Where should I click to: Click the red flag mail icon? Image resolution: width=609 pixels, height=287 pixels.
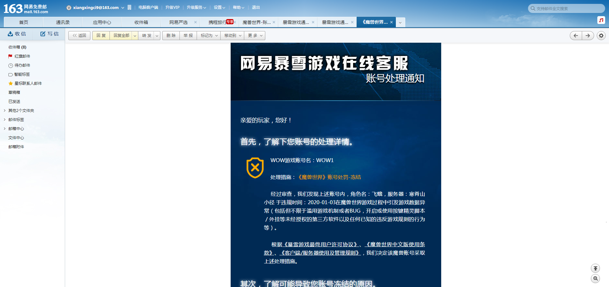10,56
